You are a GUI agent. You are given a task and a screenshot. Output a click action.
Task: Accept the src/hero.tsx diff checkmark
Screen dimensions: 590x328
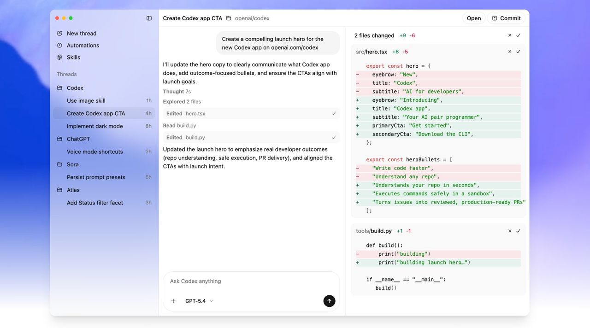pos(519,52)
